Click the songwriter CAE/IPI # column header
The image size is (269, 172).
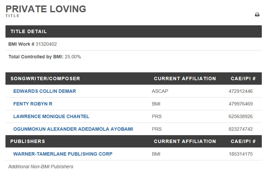click(x=243, y=78)
